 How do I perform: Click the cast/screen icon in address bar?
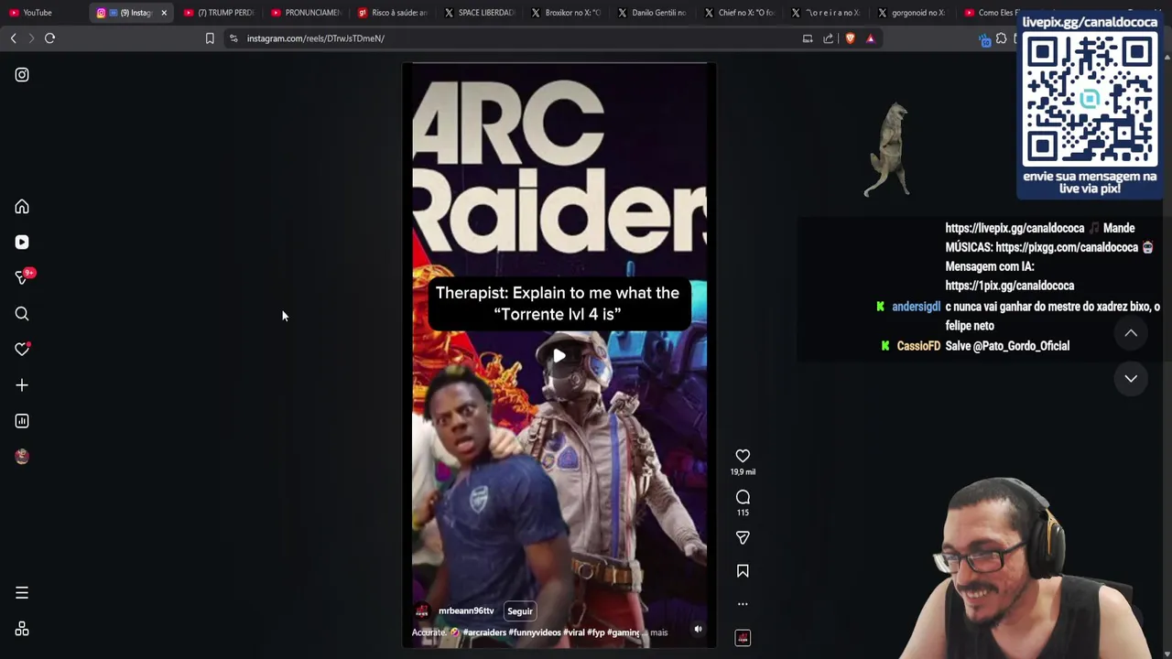click(x=808, y=38)
